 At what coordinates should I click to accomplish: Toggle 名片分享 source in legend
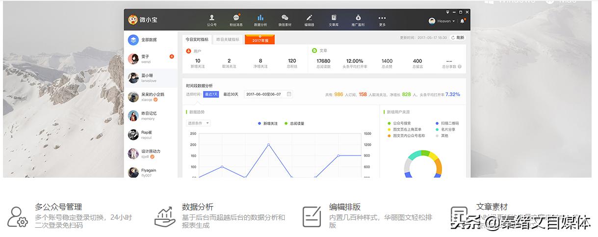pos(445,130)
